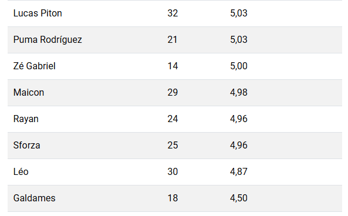Click the 4,98 rating for Maicon
The image size is (348, 216).
pyautogui.click(x=239, y=93)
